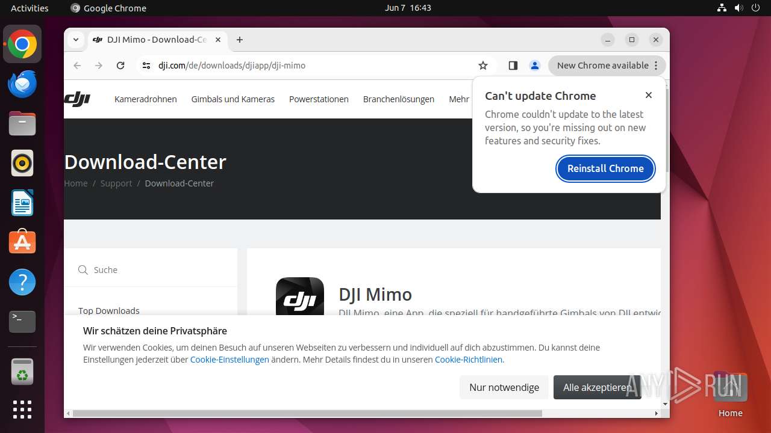771x433 pixels.
Task: Open Google Chrome app menu in top bar
Action: coord(108,8)
